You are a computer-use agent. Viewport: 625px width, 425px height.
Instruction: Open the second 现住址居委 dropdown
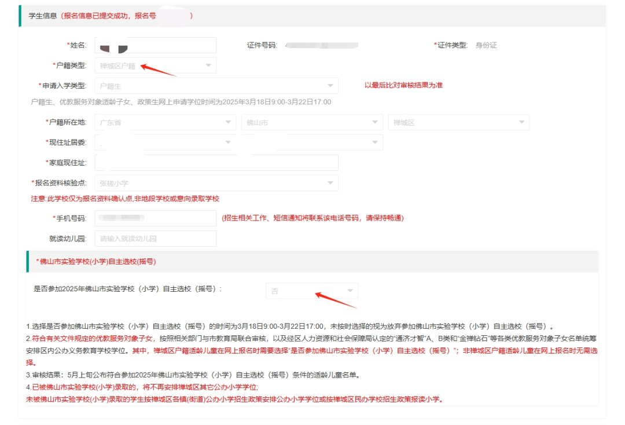[312, 142]
